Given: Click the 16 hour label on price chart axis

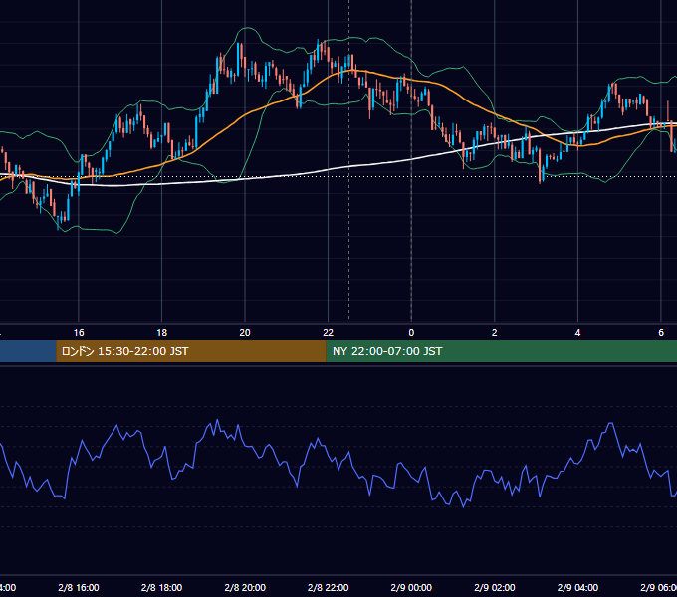Looking at the screenshot, I should (79, 332).
